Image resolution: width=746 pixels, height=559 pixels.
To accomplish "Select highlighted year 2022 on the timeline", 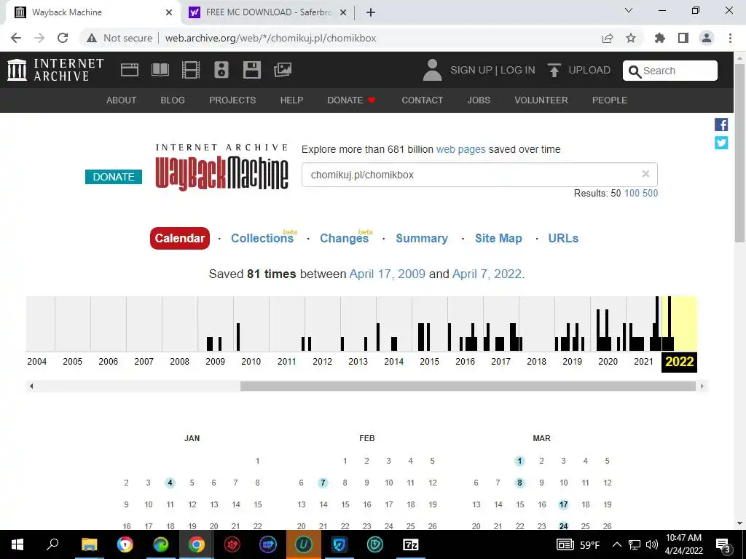I will tap(679, 362).
